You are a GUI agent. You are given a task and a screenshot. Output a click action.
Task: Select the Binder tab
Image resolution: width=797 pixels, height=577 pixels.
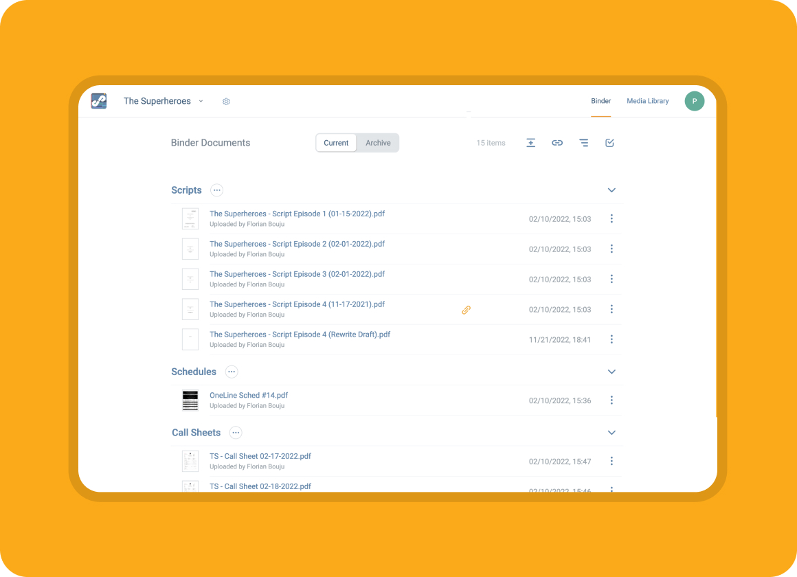click(x=600, y=101)
